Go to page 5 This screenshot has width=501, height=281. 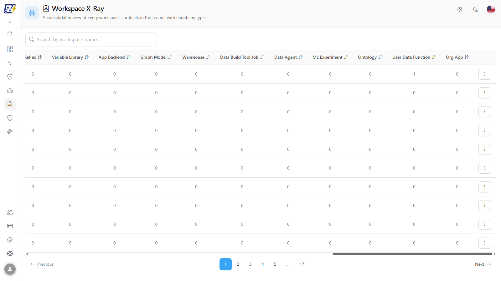[x=275, y=264]
